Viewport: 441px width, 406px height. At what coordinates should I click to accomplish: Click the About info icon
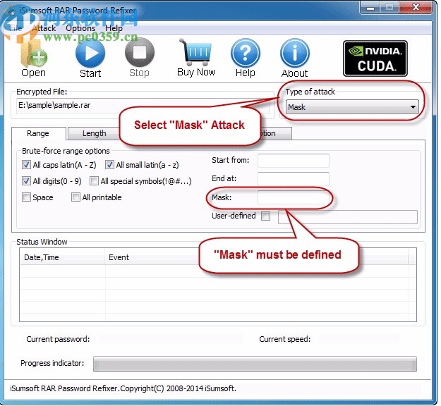(294, 59)
